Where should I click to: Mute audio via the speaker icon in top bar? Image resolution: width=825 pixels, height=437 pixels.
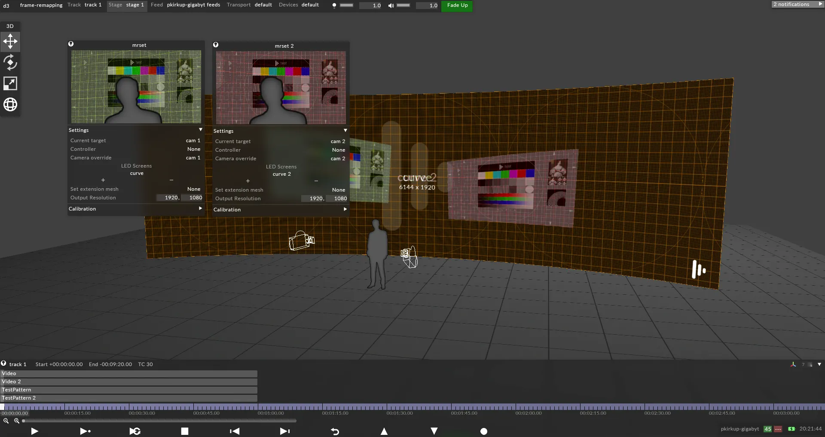[x=391, y=6]
